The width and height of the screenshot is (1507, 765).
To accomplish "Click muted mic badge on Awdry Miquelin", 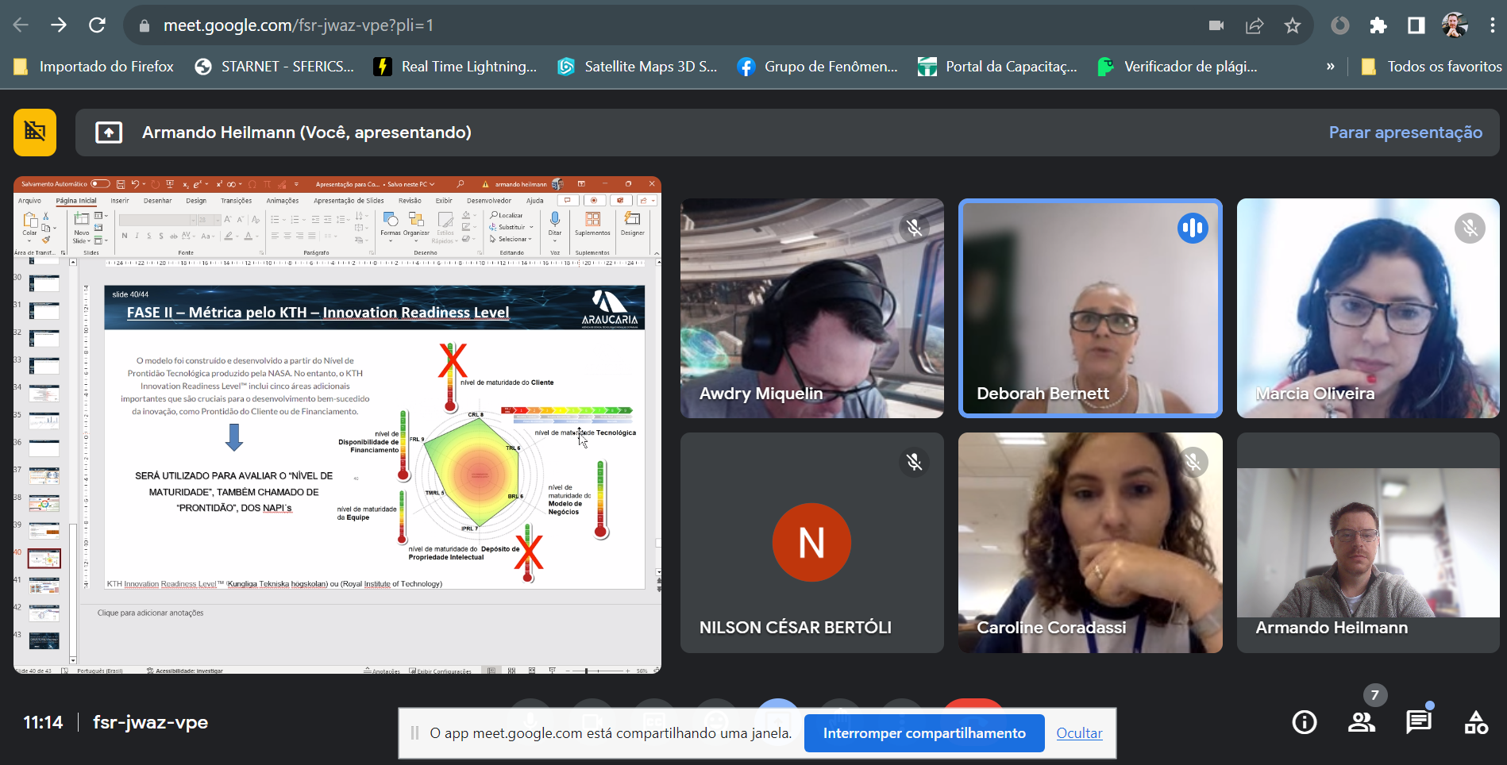I will click(914, 229).
